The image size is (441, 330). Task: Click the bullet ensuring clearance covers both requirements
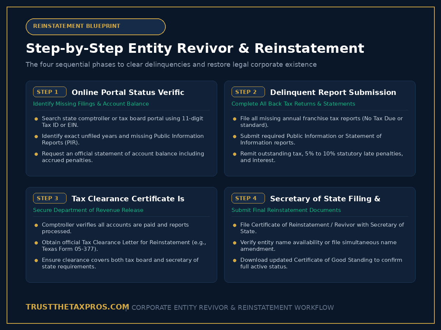click(x=120, y=263)
